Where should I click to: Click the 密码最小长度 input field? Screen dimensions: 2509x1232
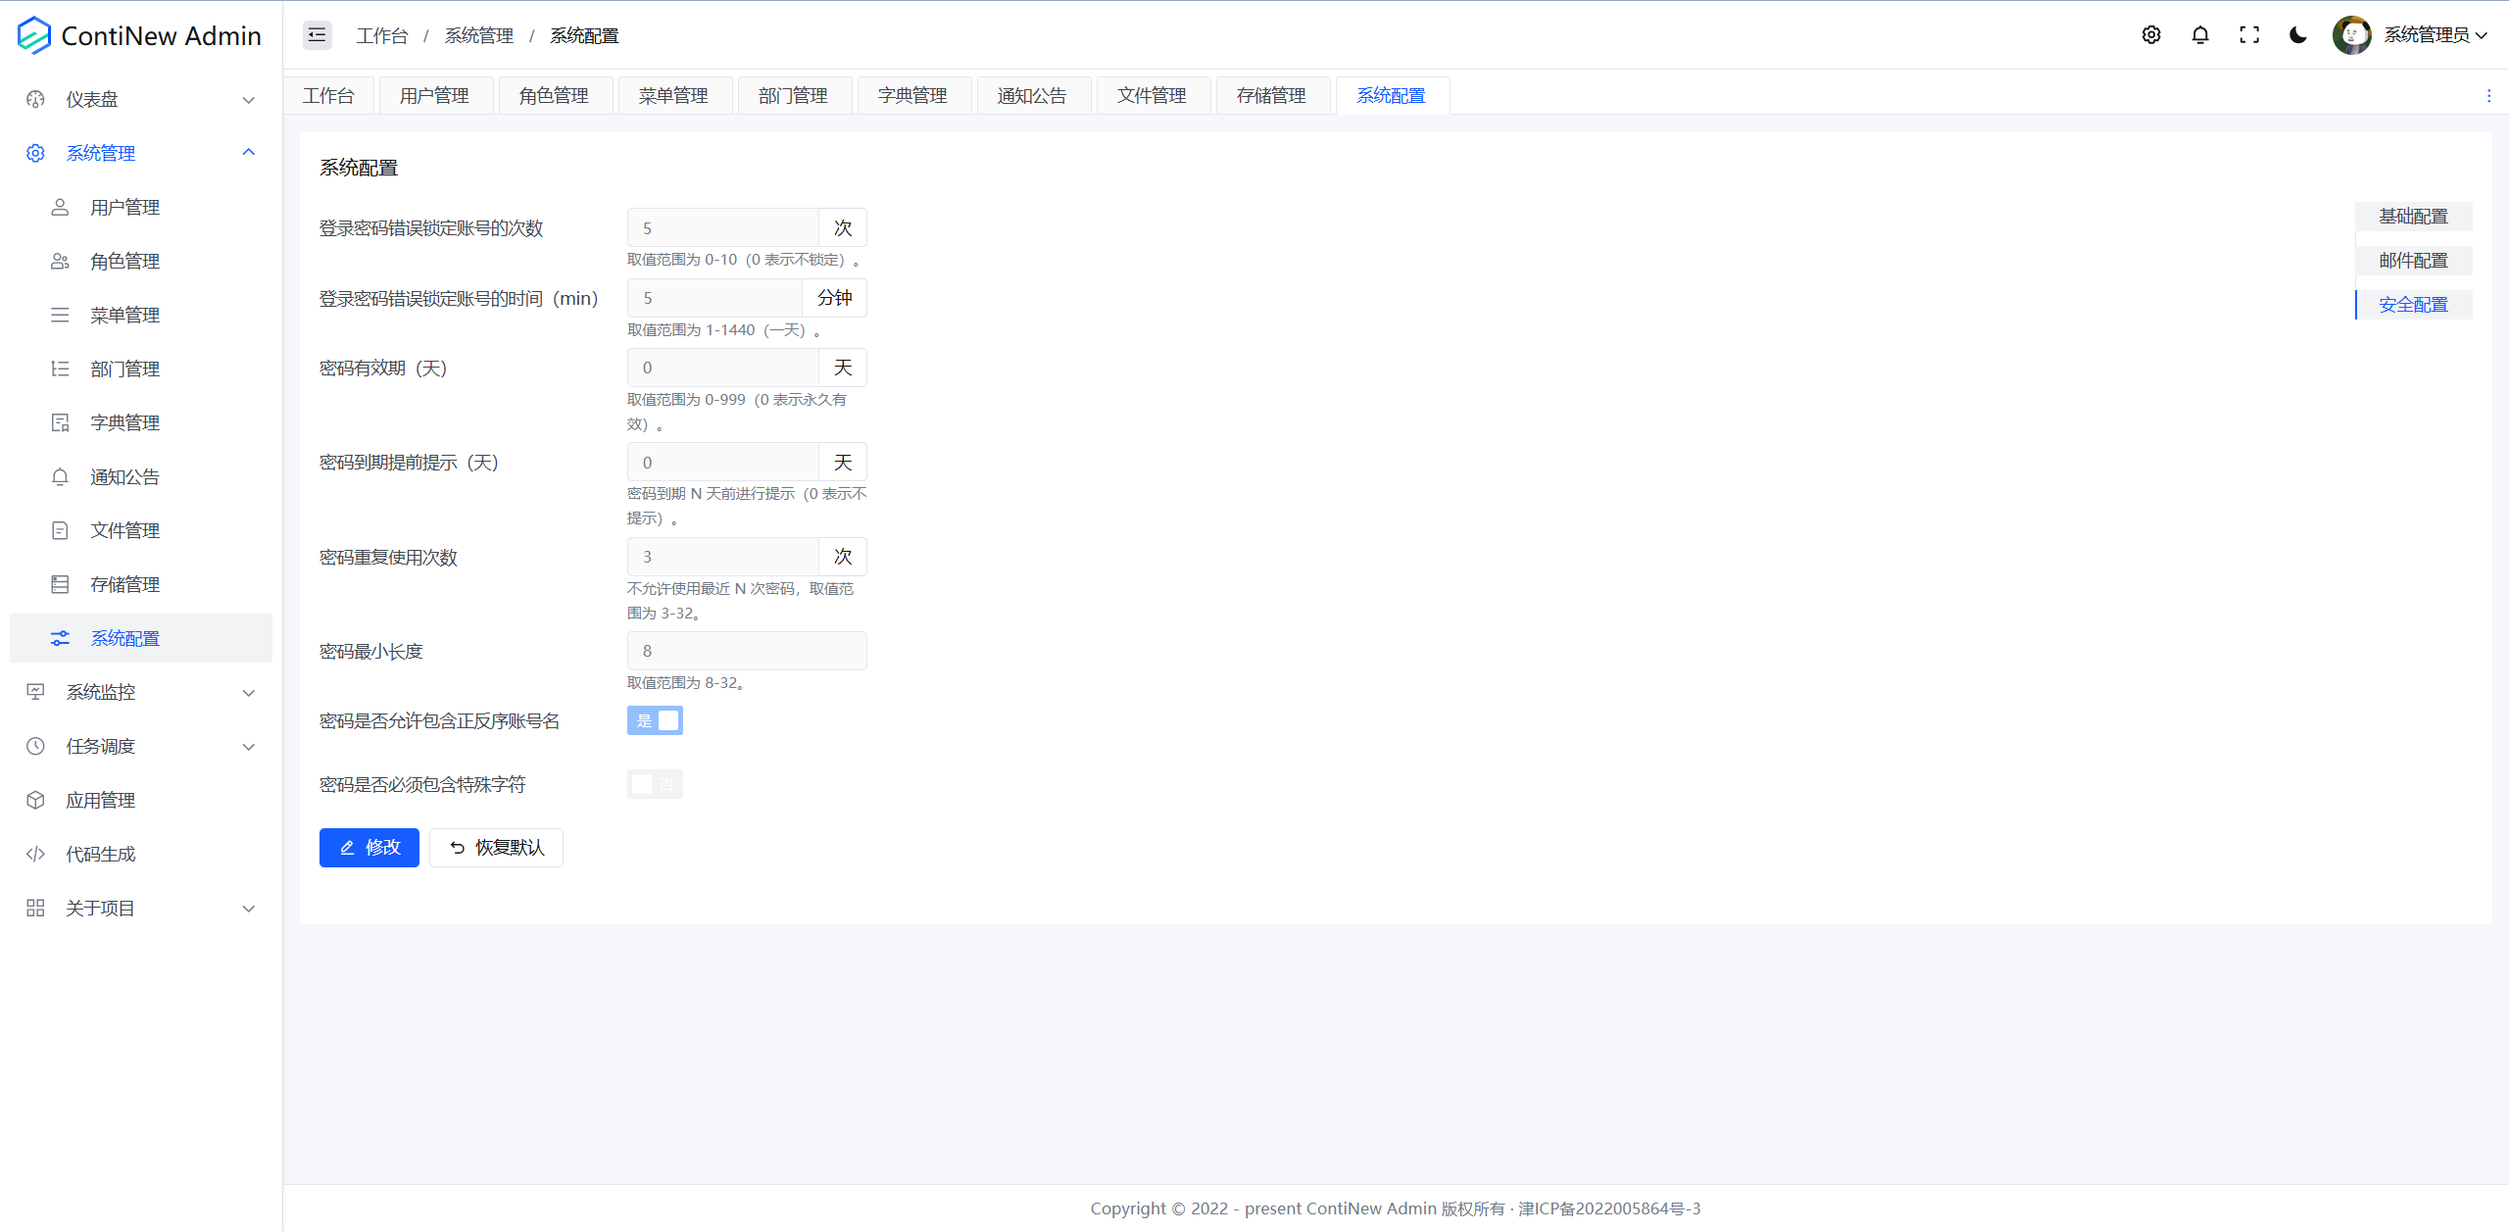(745, 651)
